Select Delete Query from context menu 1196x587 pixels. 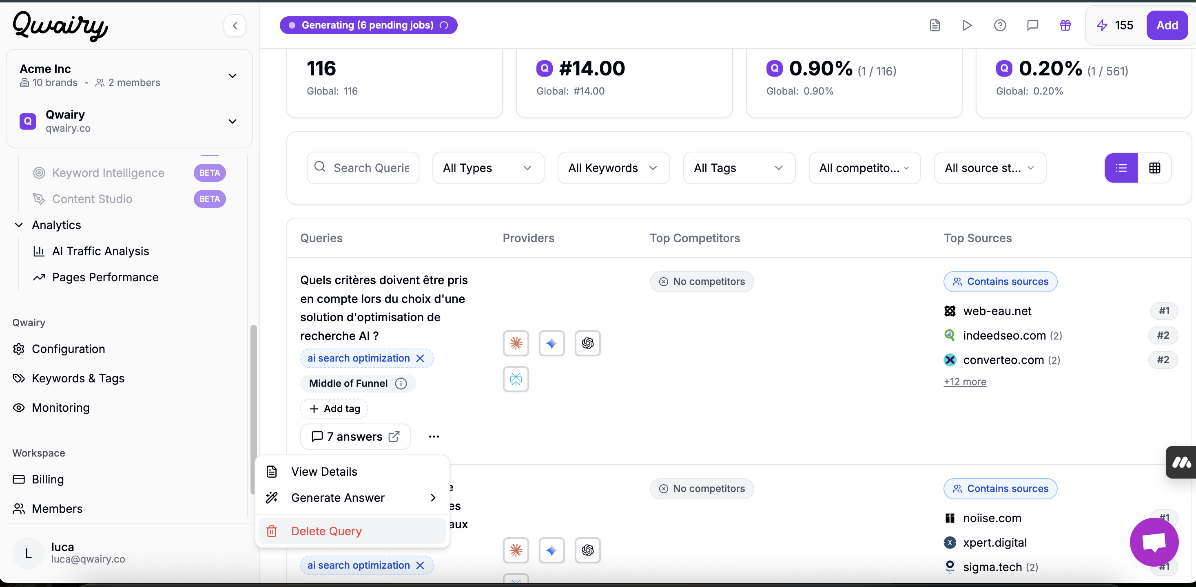pos(326,531)
